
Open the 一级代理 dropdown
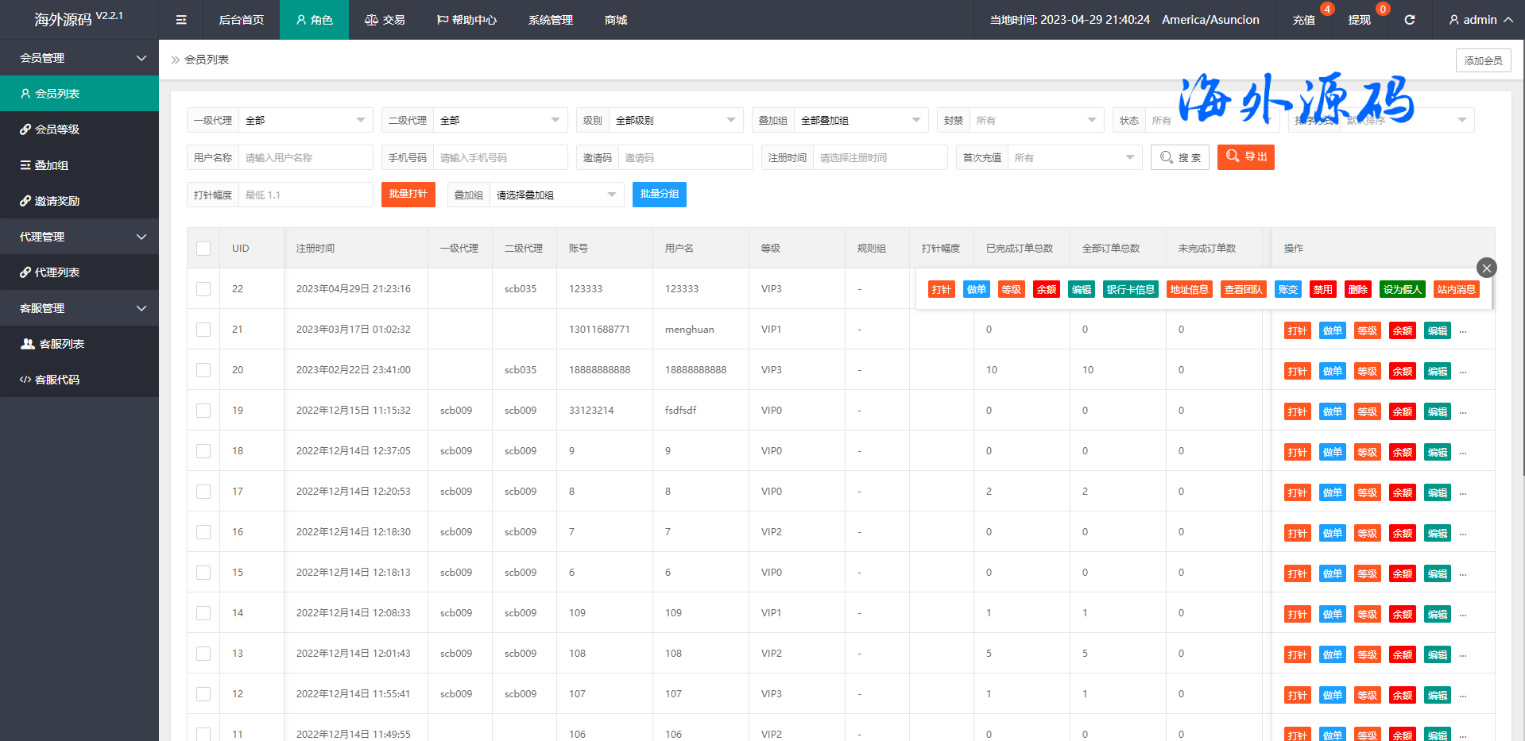click(305, 121)
